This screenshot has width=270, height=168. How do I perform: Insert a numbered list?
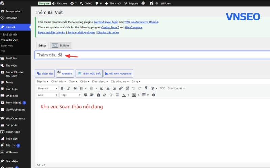(x=91, y=88)
